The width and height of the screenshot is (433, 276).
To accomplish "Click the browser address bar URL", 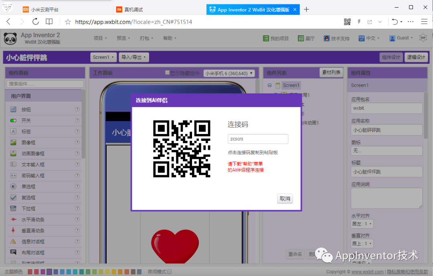I will (x=134, y=22).
